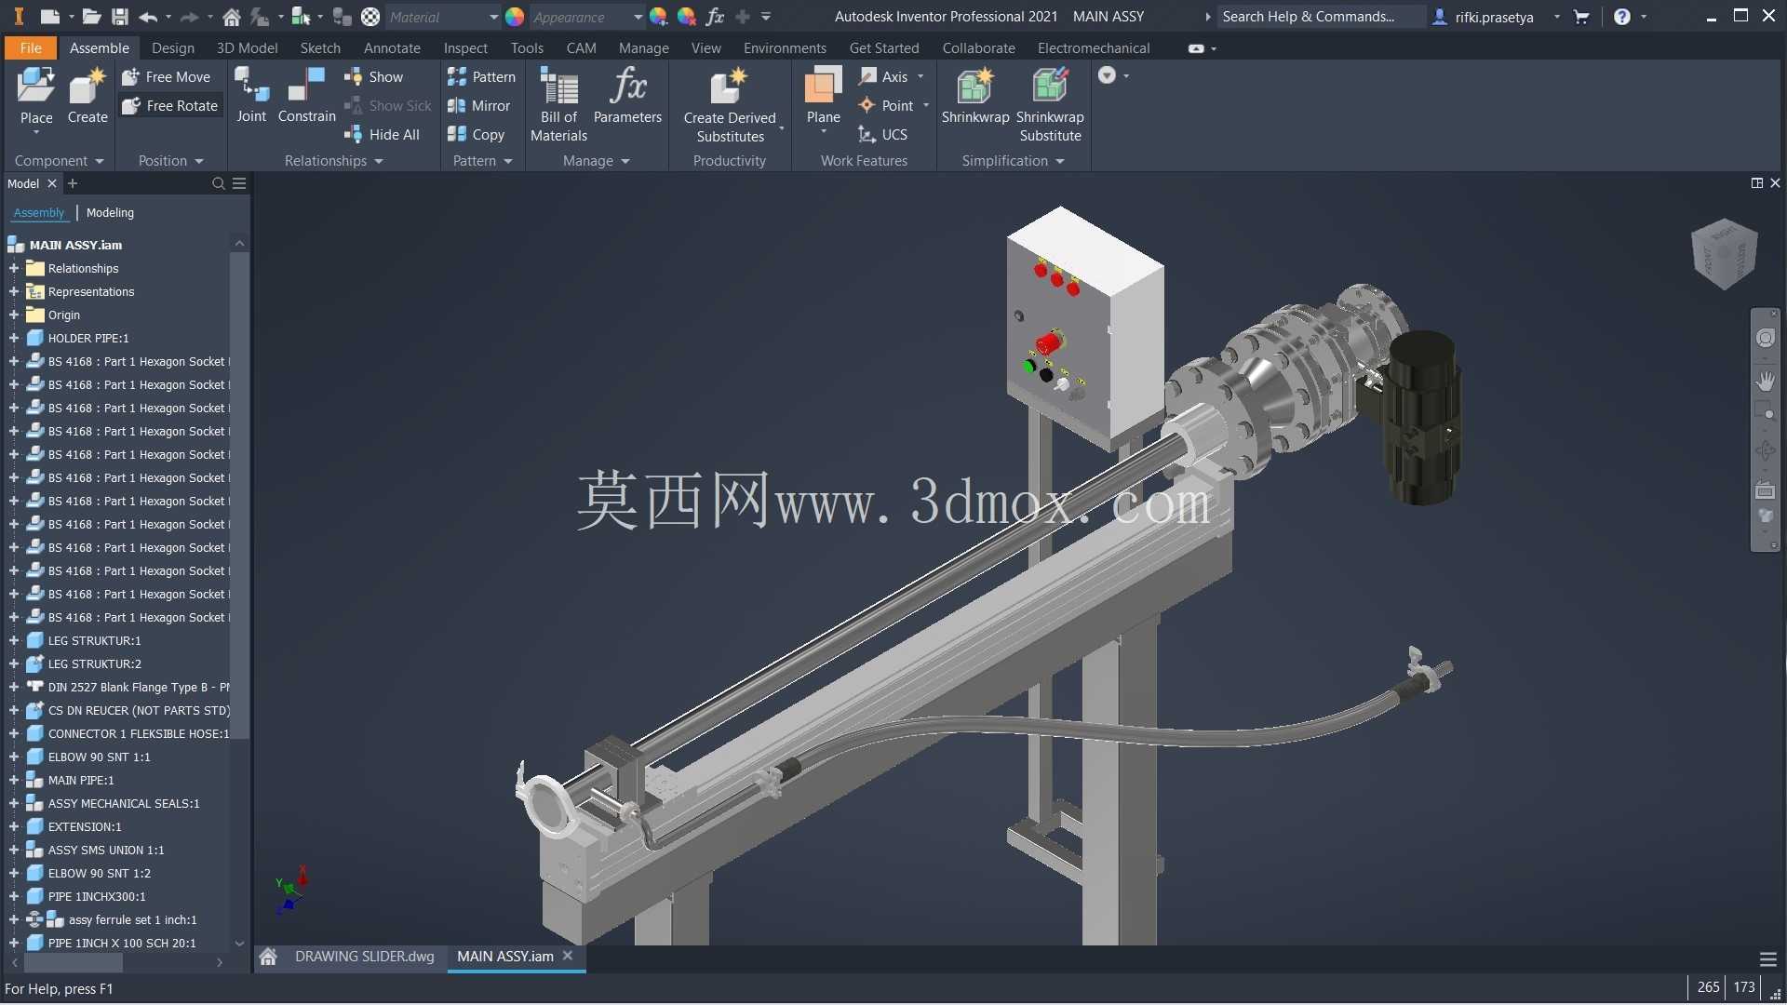Click the Shrinkwrap Substitute tool

[1050, 104]
